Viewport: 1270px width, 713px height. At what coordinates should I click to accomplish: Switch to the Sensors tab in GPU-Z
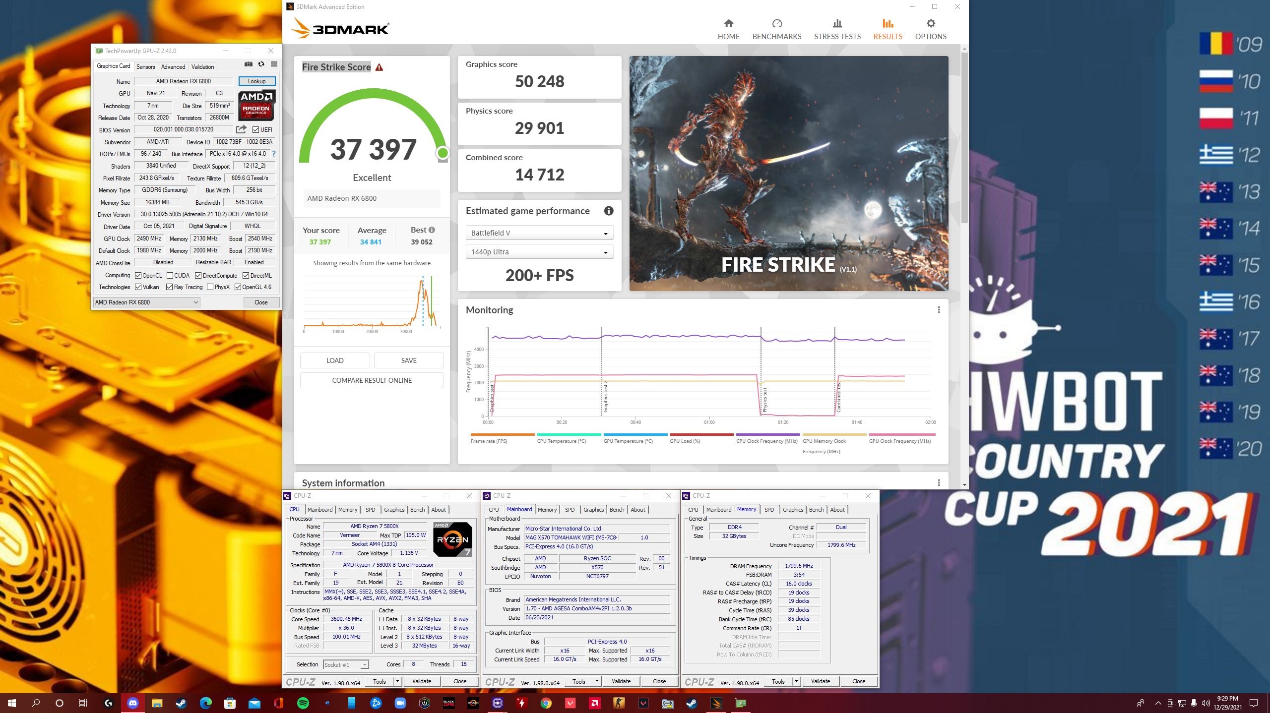pyautogui.click(x=145, y=67)
